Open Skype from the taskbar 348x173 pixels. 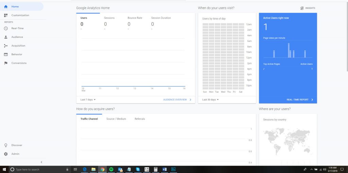(138, 170)
